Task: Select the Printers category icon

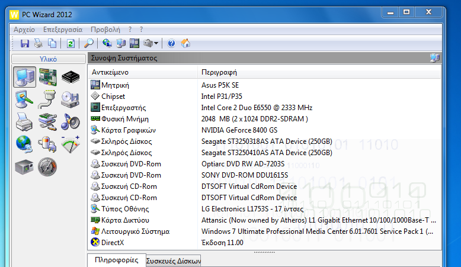Action: point(24,121)
